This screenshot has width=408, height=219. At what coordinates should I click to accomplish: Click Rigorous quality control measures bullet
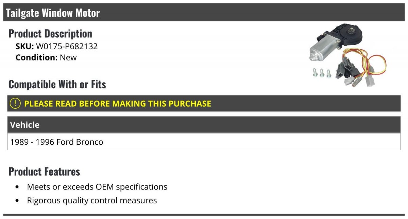[x=92, y=200]
